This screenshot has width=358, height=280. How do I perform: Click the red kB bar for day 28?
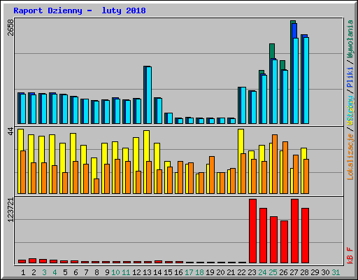(305, 235)
